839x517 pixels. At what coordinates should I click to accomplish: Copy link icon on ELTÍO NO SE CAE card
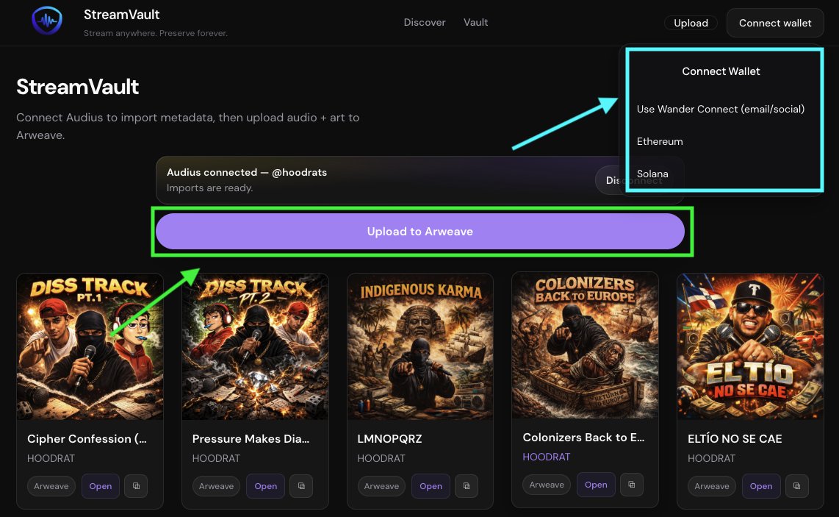click(796, 486)
